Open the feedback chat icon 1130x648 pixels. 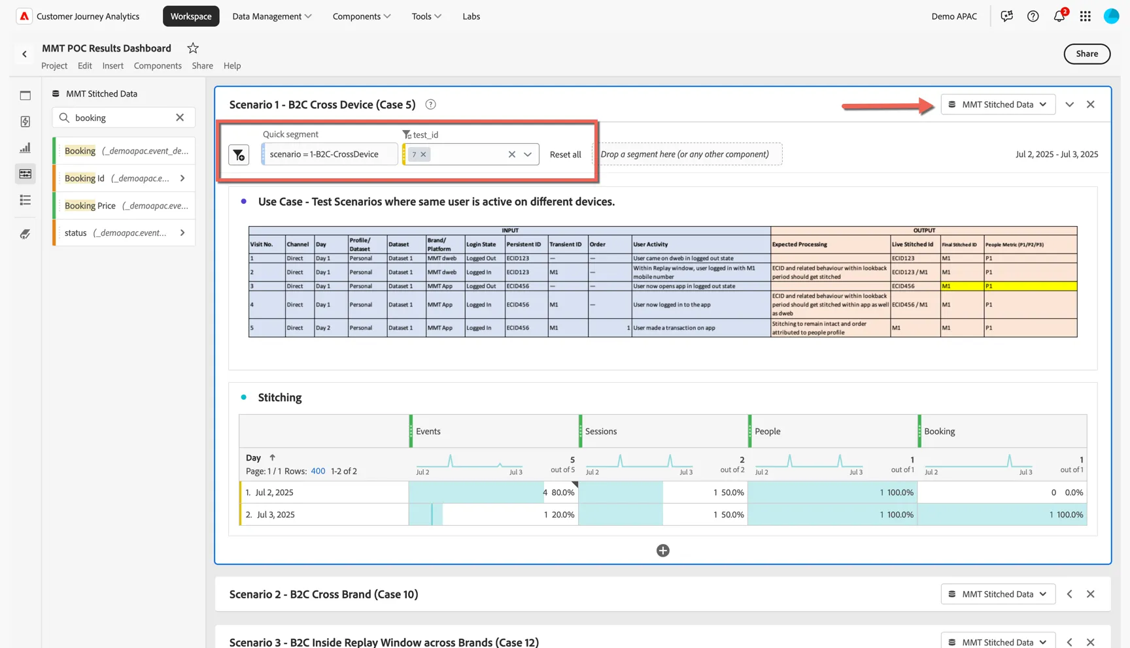[x=1006, y=16]
